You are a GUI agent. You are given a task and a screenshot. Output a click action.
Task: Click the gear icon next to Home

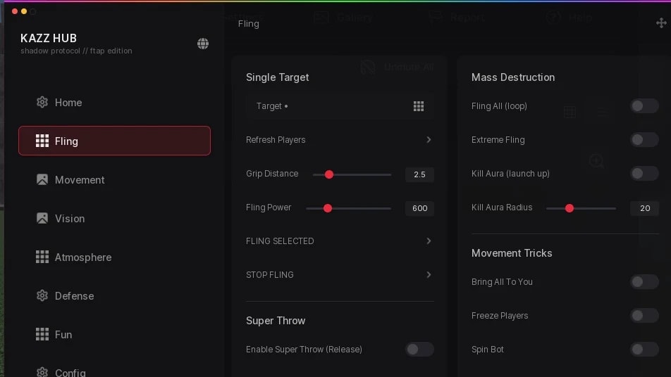42,103
